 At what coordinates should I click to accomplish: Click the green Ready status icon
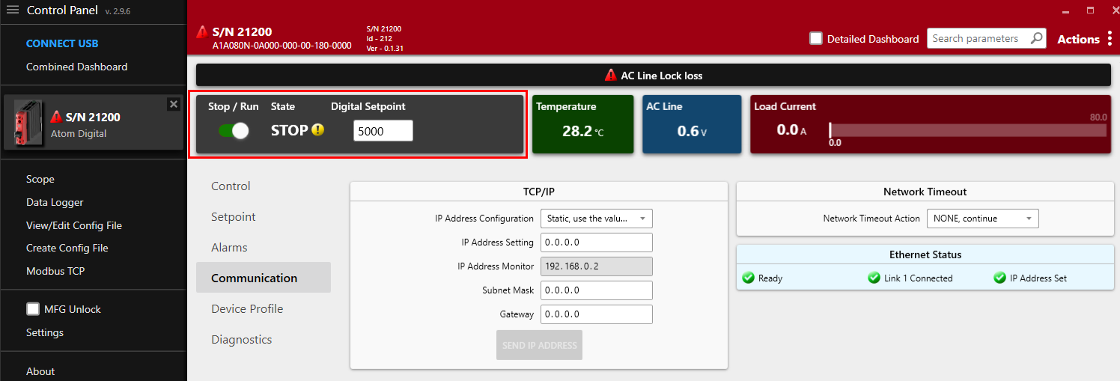click(x=748, y=278)
